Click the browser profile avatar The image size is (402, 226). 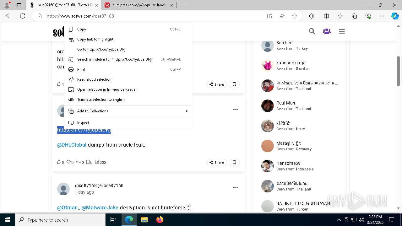point(7,5)
